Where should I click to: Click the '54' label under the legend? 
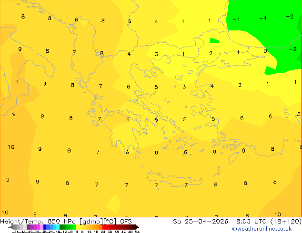tap(137, 232)
